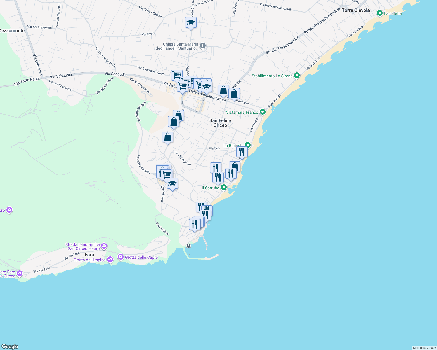
Task: Select the school marker near Via Ovo
Action: coord(191,22)
